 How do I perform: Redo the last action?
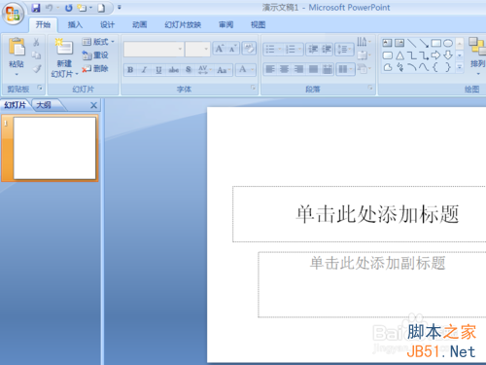click(68, 8)
